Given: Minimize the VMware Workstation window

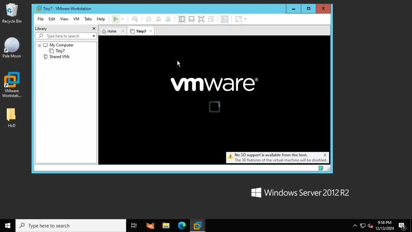Looking at the screenshot, I should 294,9.
